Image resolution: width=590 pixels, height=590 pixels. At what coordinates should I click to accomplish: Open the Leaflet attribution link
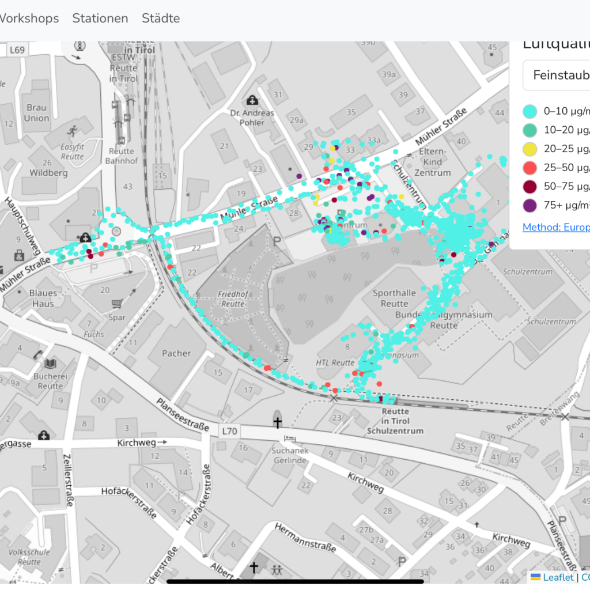coord(558,577)
